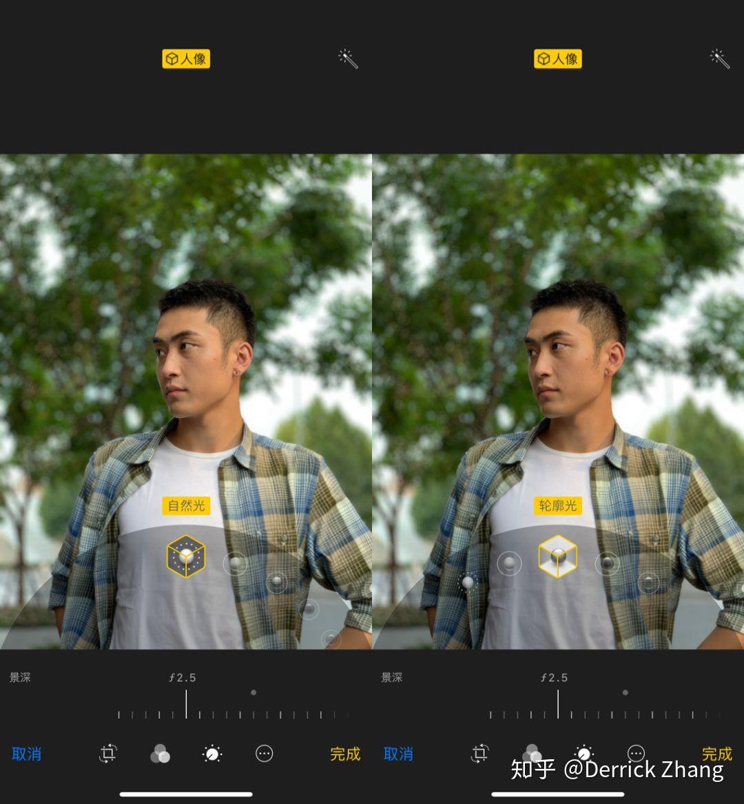
Task: Select the highlighted Natural Light cube in left screenshot
Action: click(186, 556)
